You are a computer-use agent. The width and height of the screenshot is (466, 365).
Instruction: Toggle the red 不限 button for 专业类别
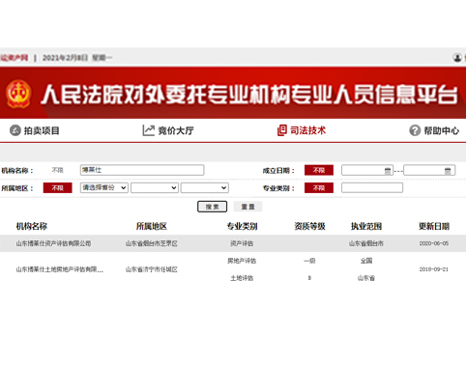pyautogui.click(x=319, y=188)
